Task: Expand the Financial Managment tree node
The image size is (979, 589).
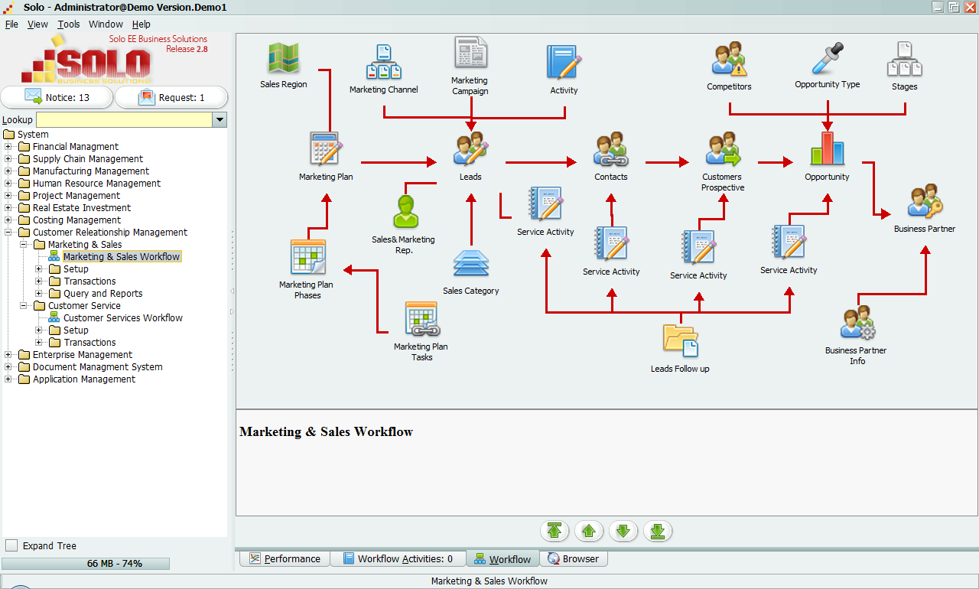Action: (8, 147)
